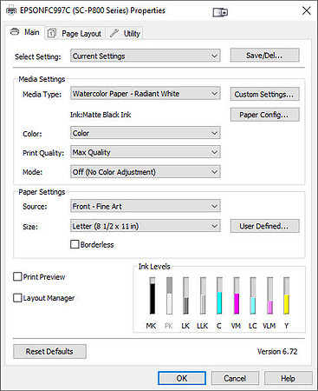The height and width of the screenshot is (391, 318).
Task: Click the Reset Defaults button
Action: pyautogui.click(x=49, y=351)
